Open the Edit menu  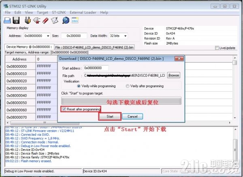pos(18,13)
